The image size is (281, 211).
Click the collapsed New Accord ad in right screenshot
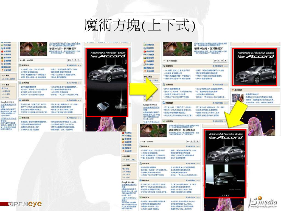tap(255, 67)
